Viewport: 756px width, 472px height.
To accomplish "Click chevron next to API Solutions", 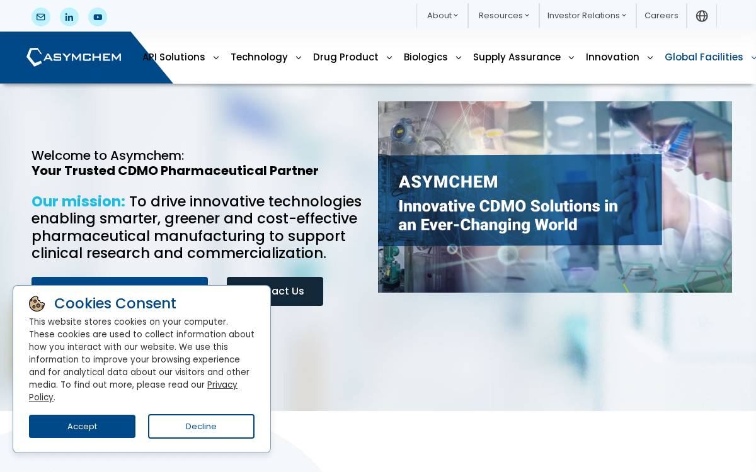I will coord(216,58).
